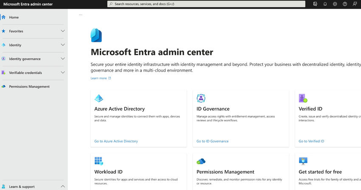The width and height of the screenshot is (361, 190).
Task: Click the Verified ID card icon
Action: click(303, 98)
